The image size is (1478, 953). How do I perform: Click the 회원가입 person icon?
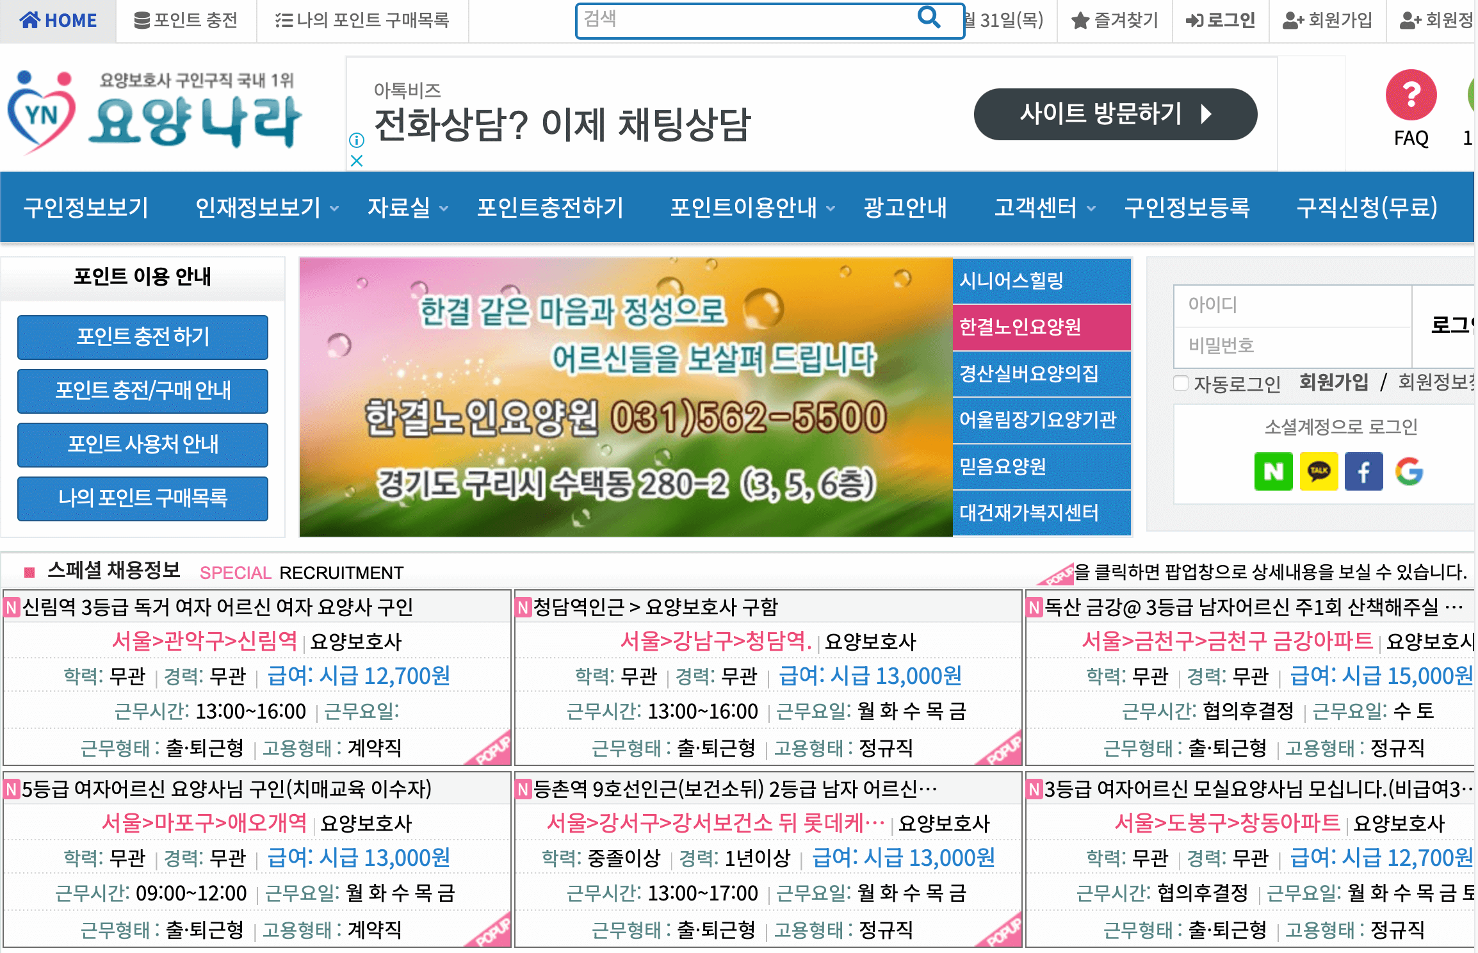pos(1292,19)
